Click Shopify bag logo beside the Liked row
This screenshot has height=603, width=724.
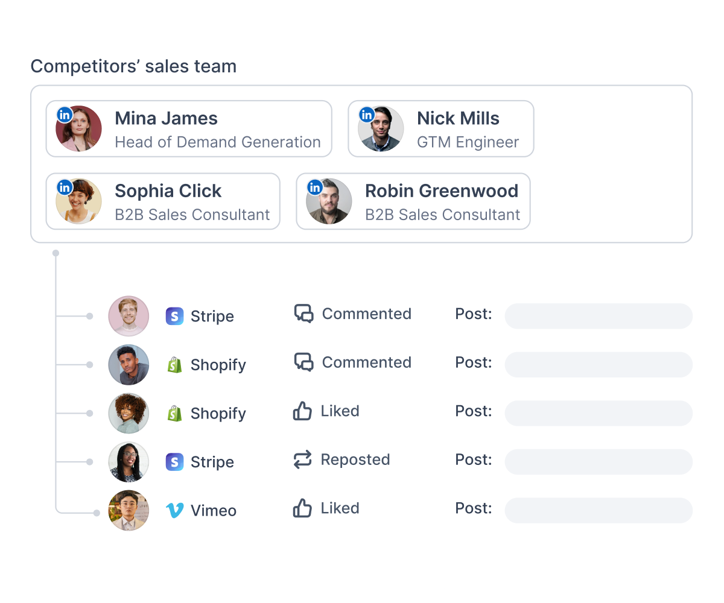174,413
